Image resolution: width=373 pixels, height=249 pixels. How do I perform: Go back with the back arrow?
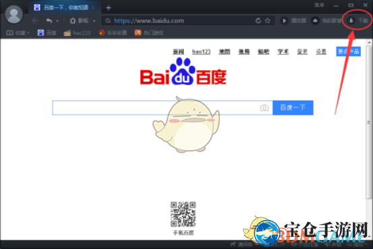point(35,21)
